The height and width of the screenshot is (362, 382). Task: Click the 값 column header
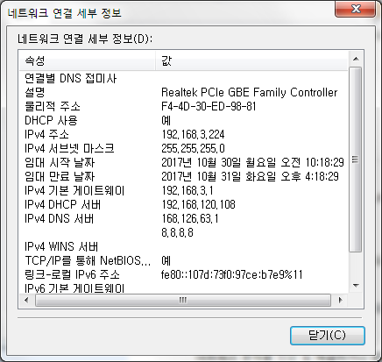(251, 60)
